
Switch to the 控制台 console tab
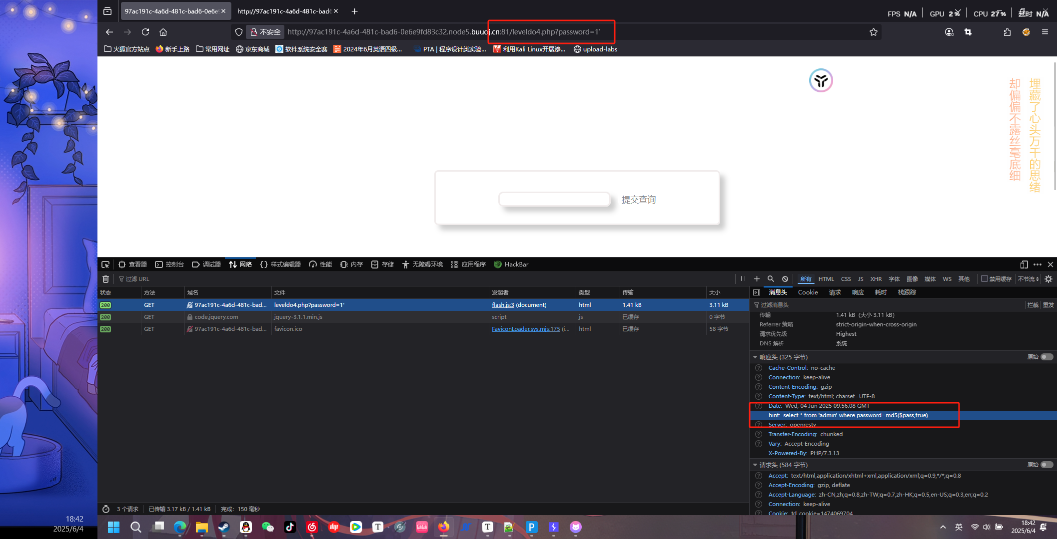click(169, 265)
